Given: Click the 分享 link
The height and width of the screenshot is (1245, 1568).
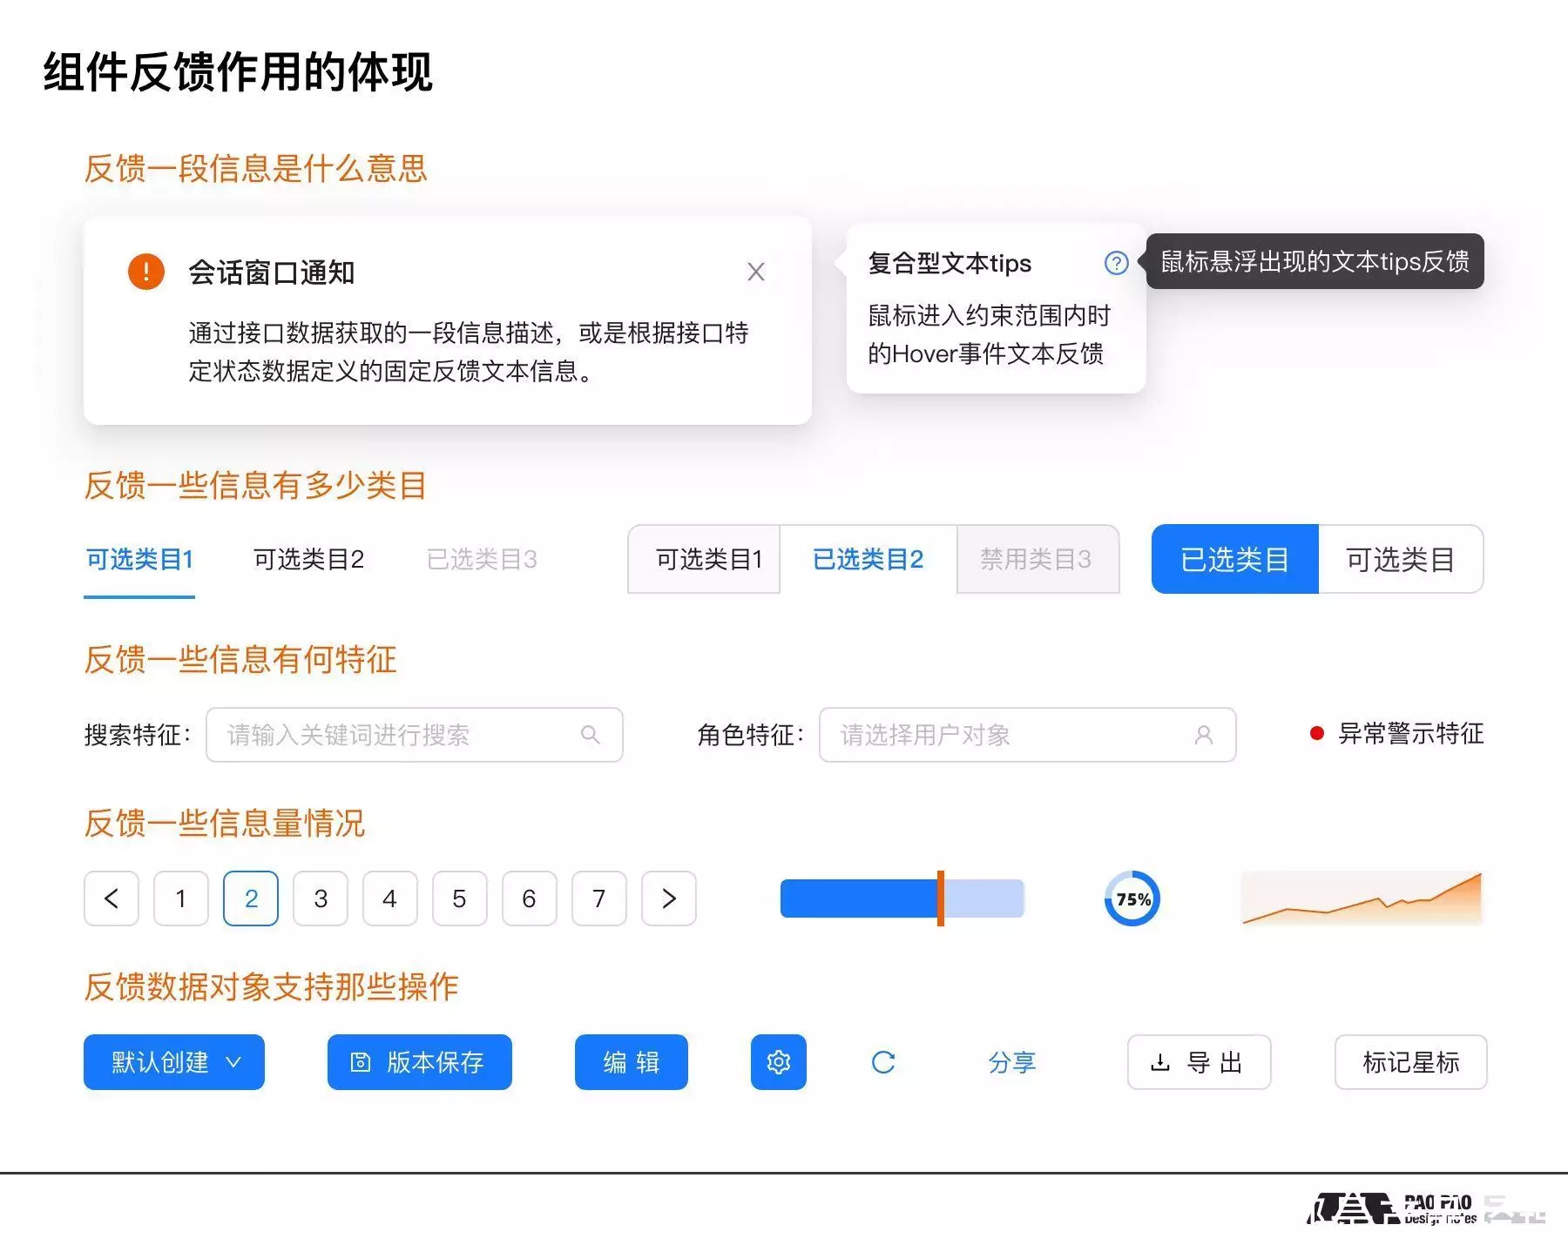Looking at the screenshot, I should 1011,1062.
